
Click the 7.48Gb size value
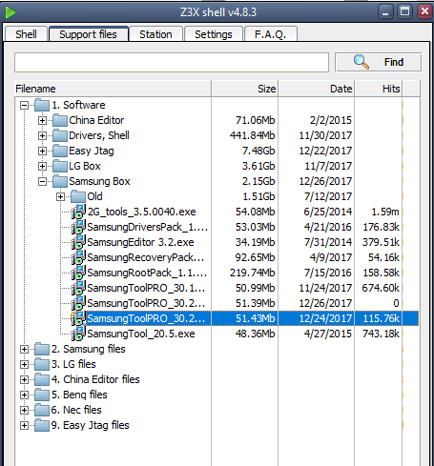[x=258, y=151]
